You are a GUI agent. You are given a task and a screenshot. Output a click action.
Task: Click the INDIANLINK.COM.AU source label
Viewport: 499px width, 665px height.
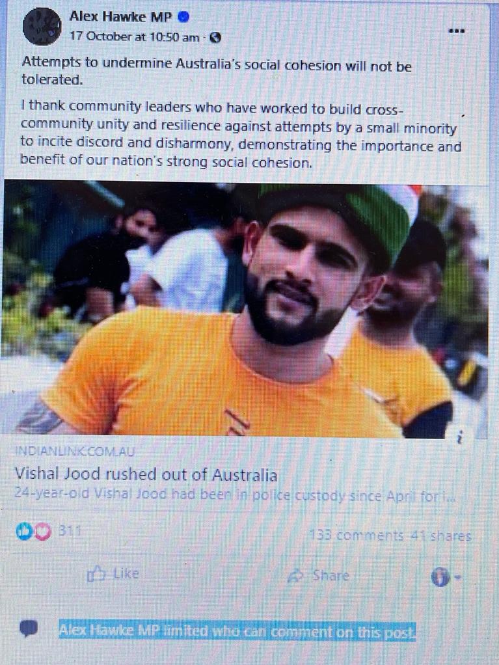tap(75, 452)
